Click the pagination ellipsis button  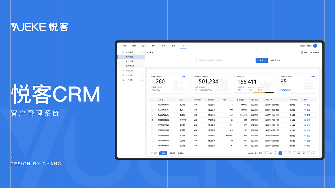tap(294, 153)
